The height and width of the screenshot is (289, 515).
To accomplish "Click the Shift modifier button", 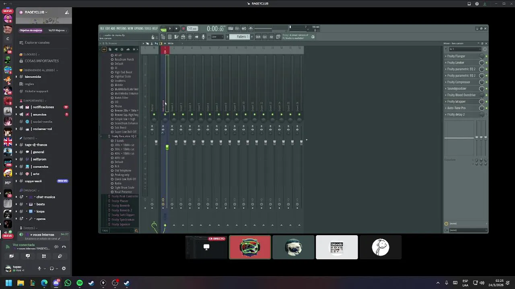I will point(258,37).
